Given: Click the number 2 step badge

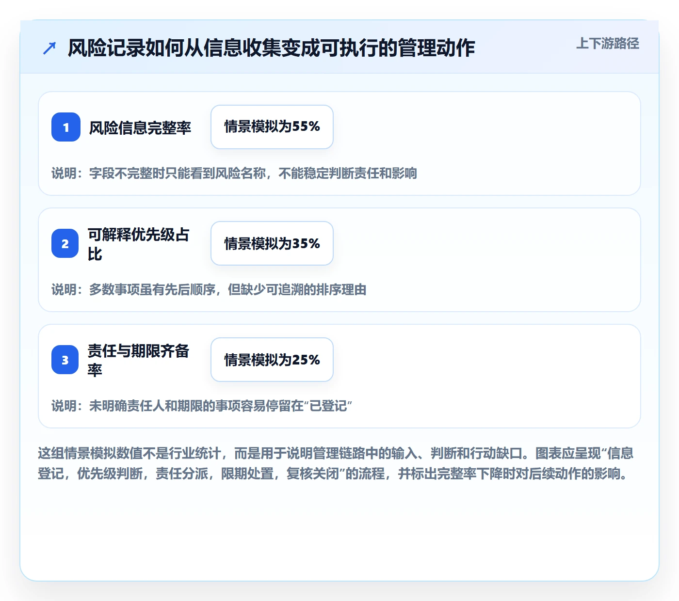Looking at the screenshot, I should [x=65, y=243].
